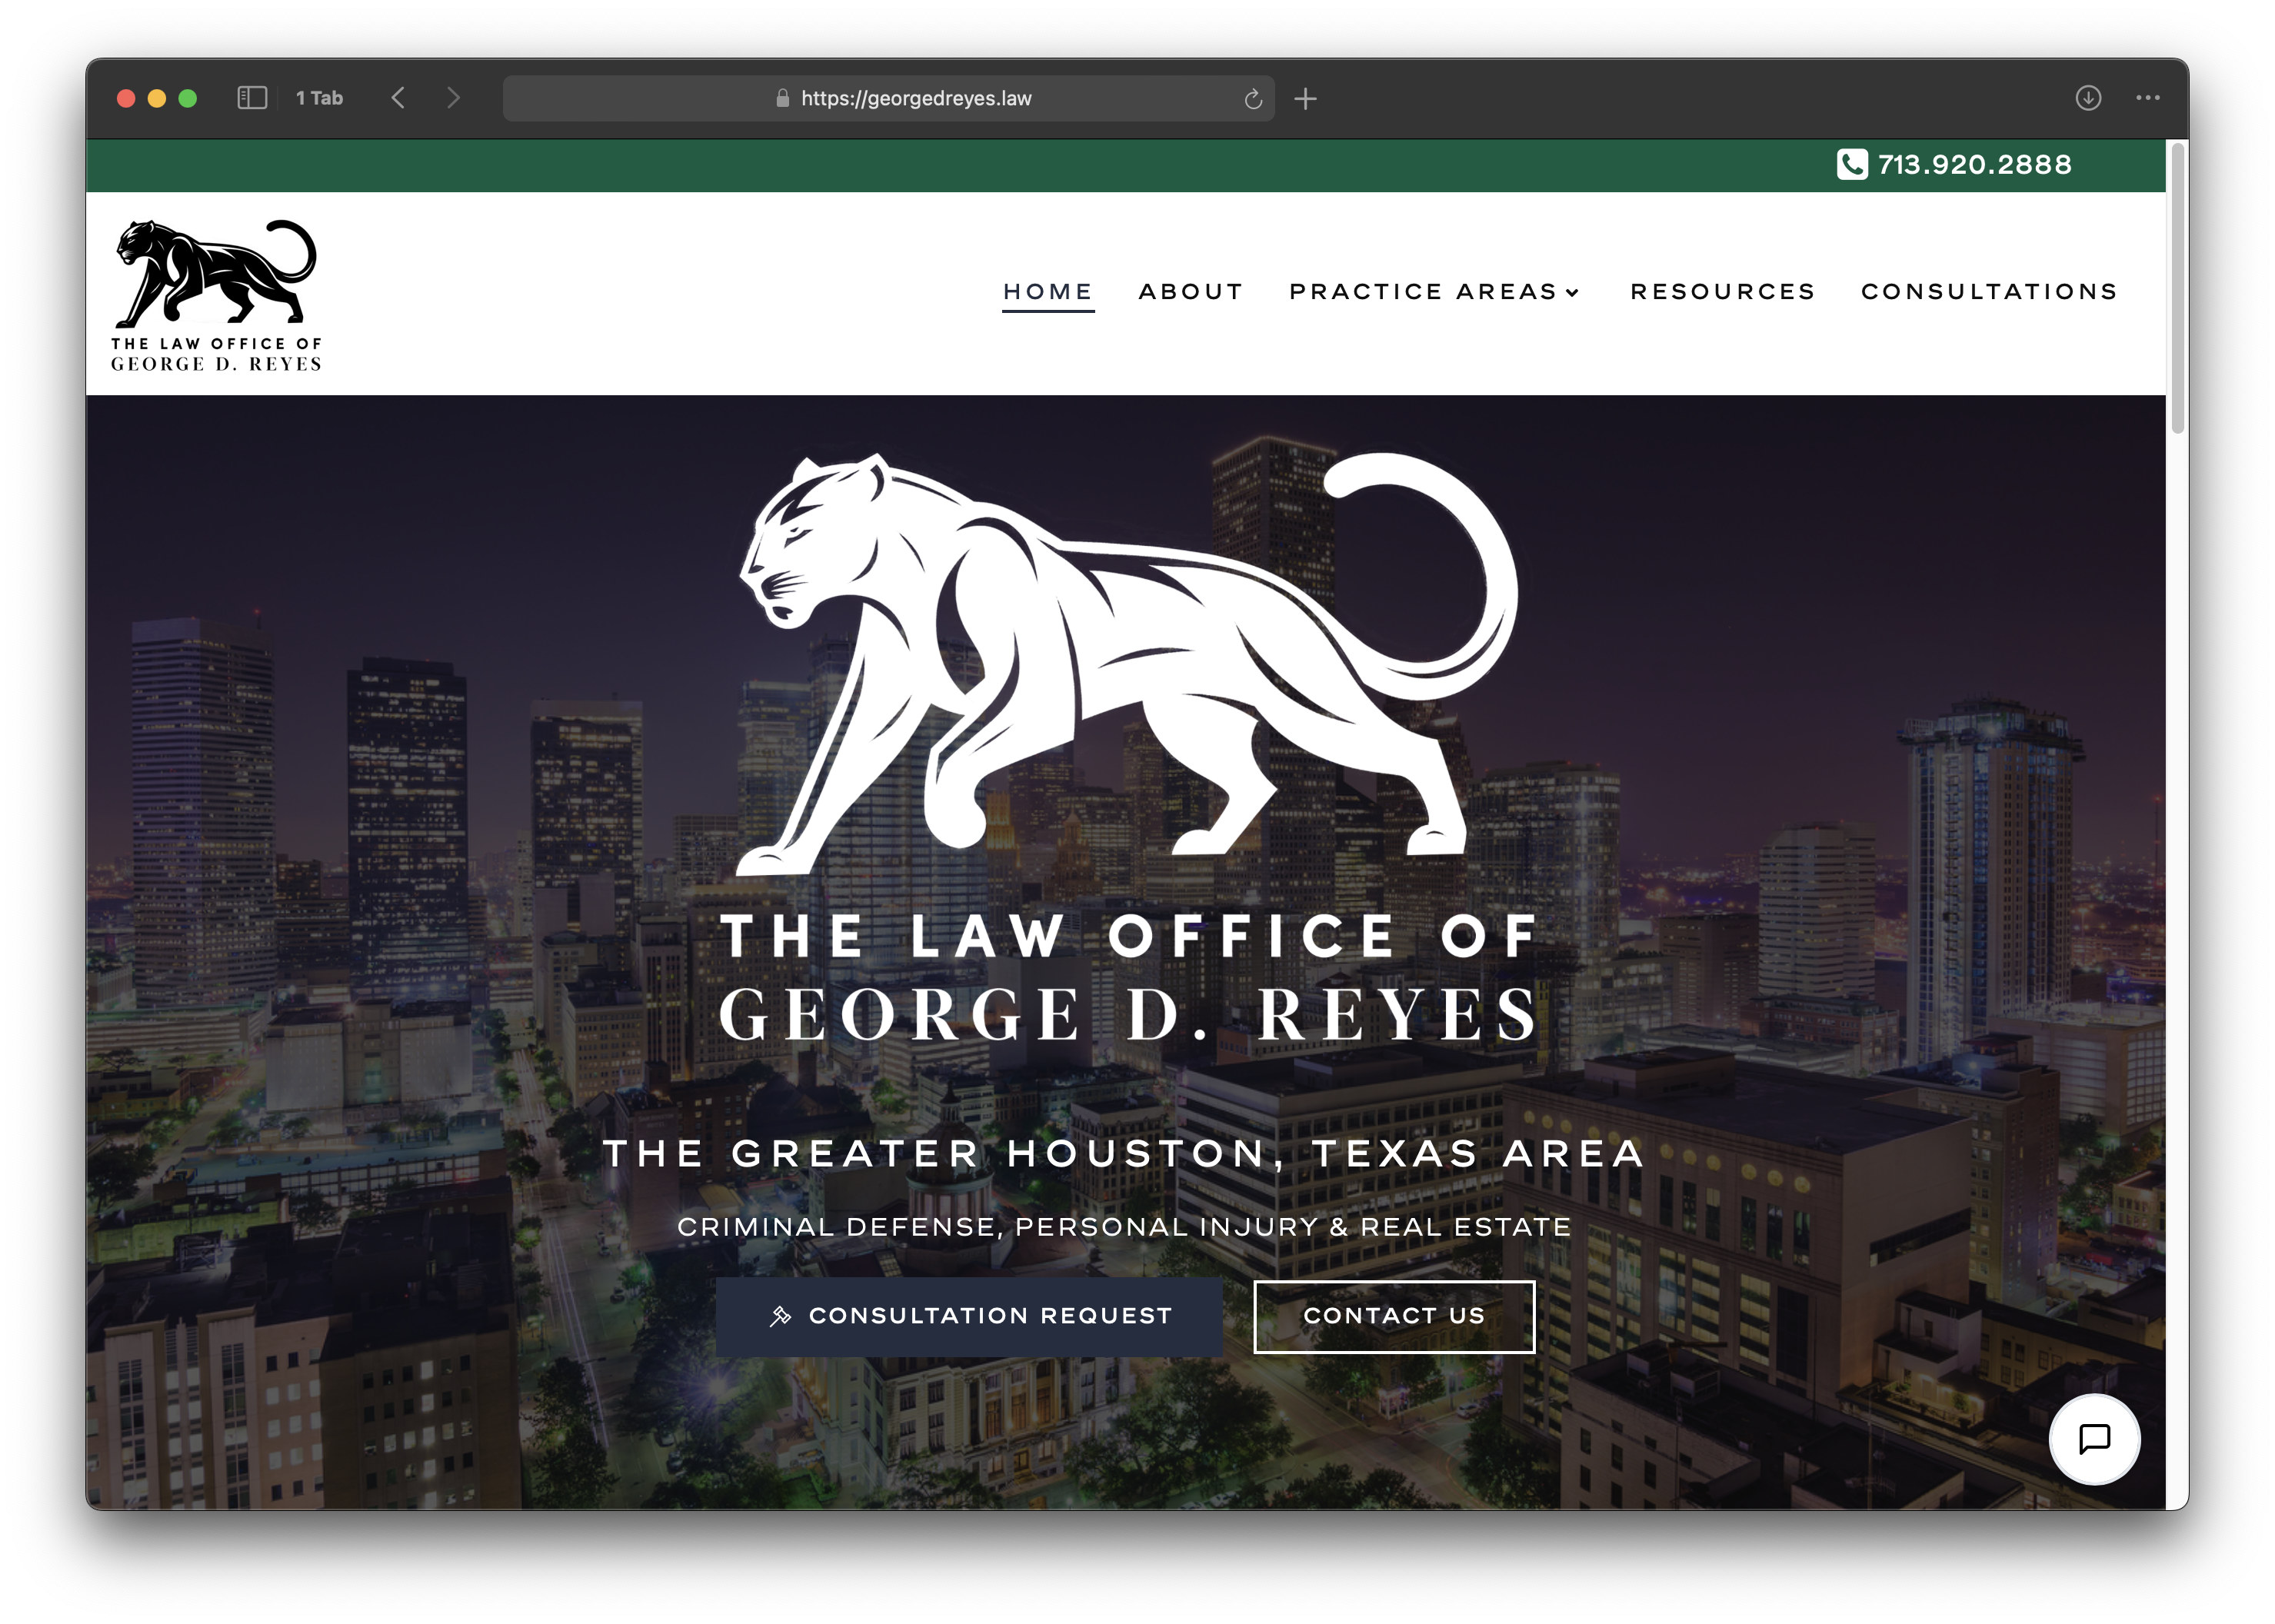Go forward with the right arrow

[x=454, y=98]
